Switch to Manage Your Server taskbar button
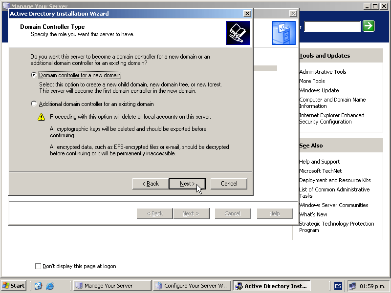 click(112, 286)
